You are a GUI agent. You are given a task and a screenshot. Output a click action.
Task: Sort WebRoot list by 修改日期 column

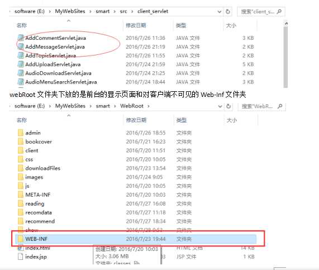tap(136, 120)
